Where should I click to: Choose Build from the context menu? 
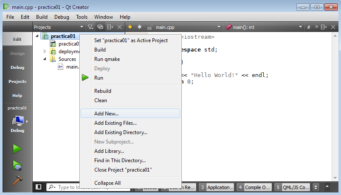(x=130, y=50)
